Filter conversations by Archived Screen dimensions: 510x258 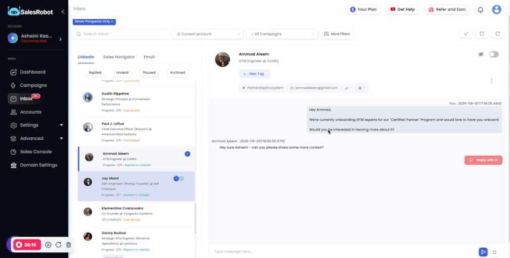click(x=177, y=72)
